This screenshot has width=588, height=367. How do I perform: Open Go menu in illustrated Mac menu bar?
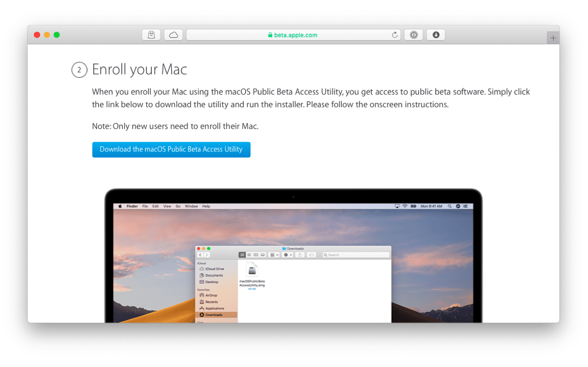click(178, 206)
